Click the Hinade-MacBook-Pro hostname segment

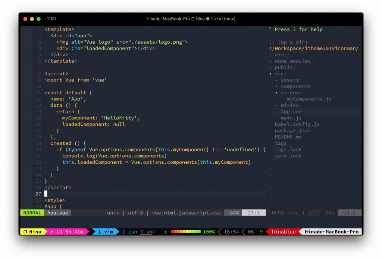[332, 232]
